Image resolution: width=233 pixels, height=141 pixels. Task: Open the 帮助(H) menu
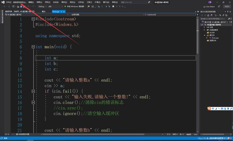115,2
